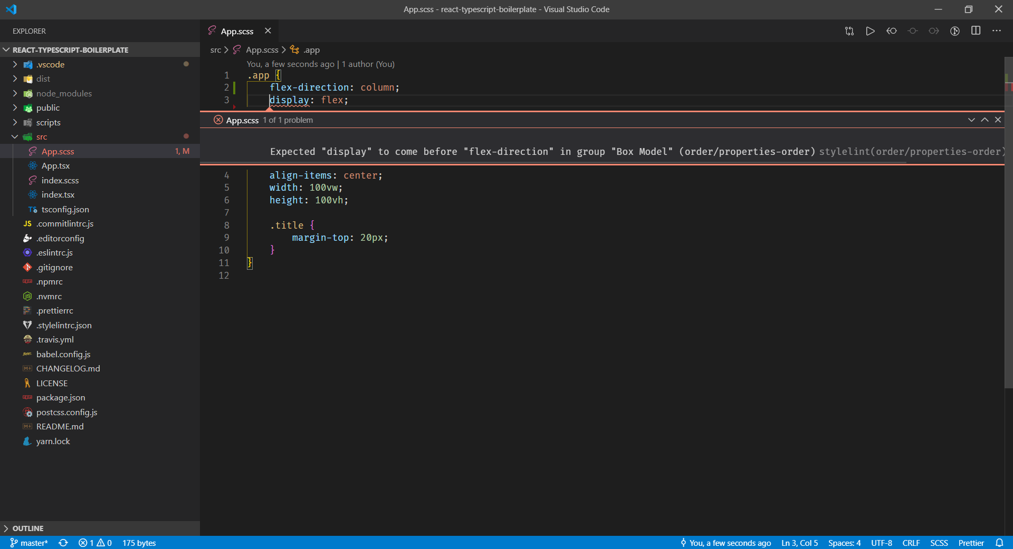Expand the node_modules folder

[x=100, y=93]
